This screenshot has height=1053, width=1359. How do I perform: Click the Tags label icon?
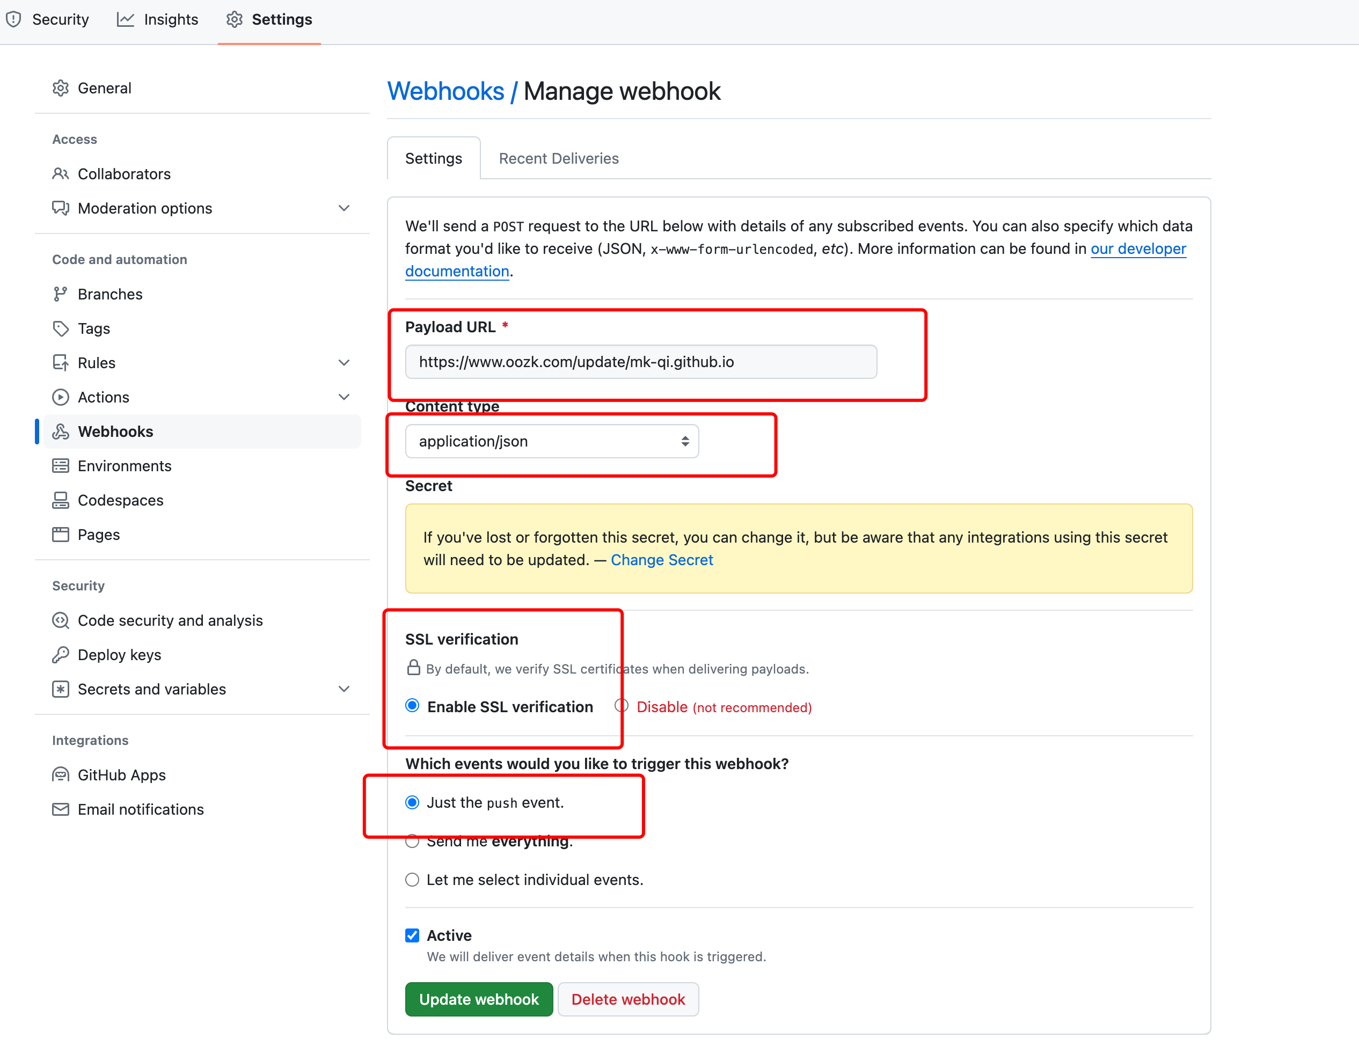click(60, 328)
